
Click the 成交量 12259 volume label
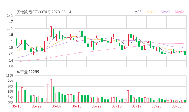coord(28,72)
